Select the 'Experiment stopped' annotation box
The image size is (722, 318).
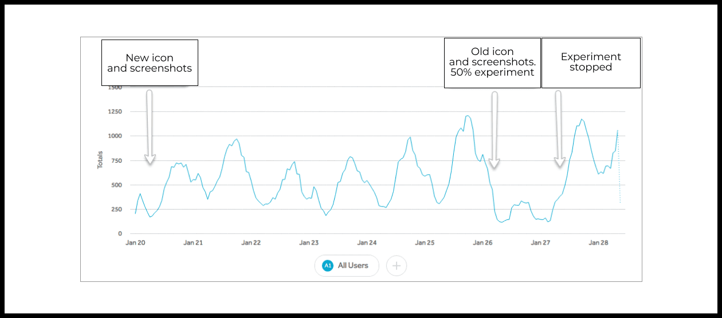point(591,63)
